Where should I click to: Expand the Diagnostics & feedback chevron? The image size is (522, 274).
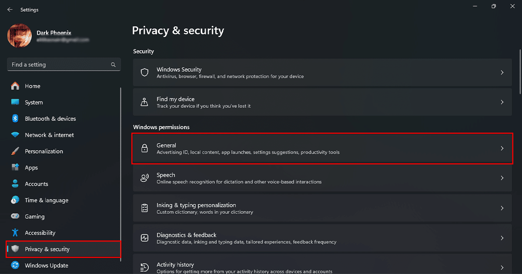pyautogui.click(x=502, y=238)
